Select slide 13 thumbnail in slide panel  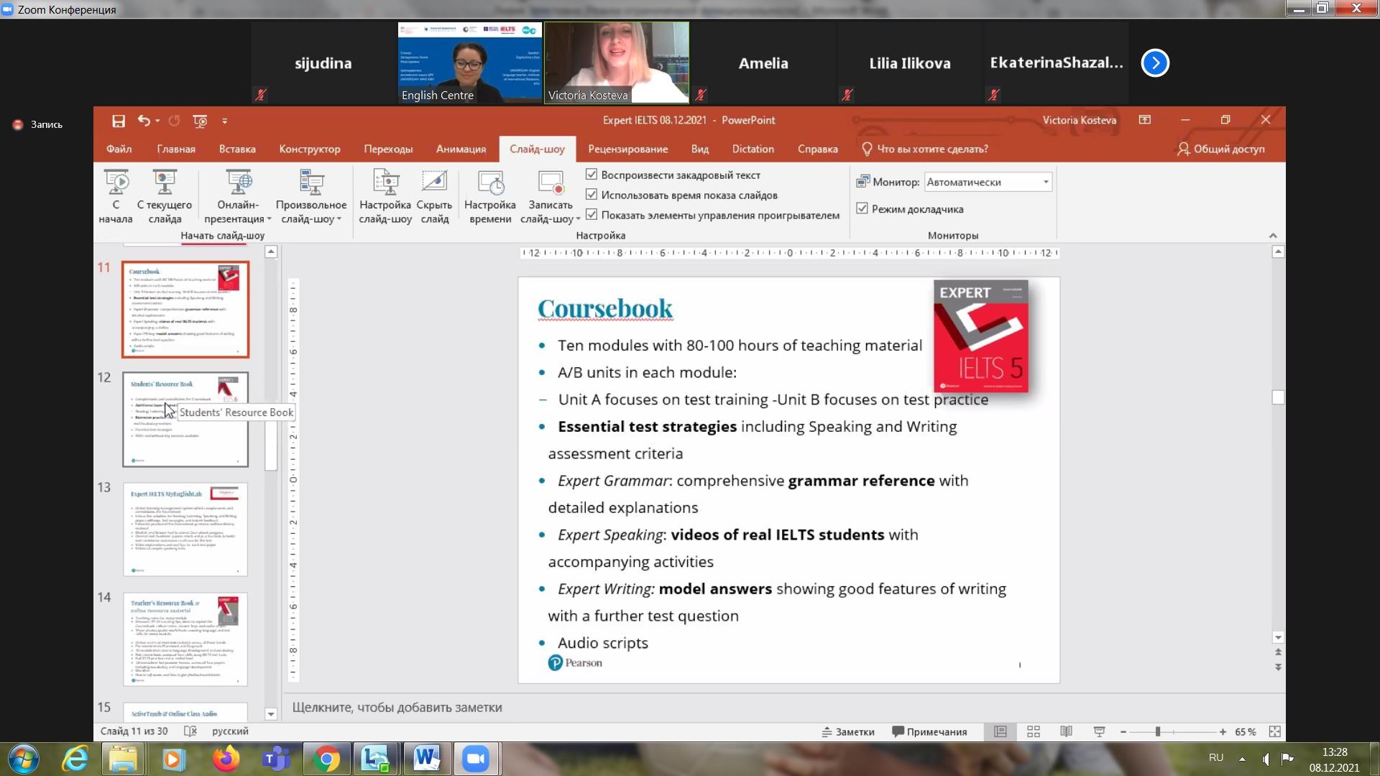point(185,530)
